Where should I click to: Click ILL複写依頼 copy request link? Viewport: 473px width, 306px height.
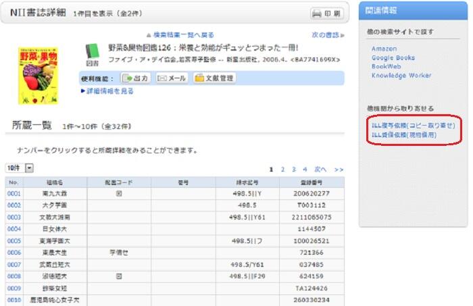[x=414, y=126]
